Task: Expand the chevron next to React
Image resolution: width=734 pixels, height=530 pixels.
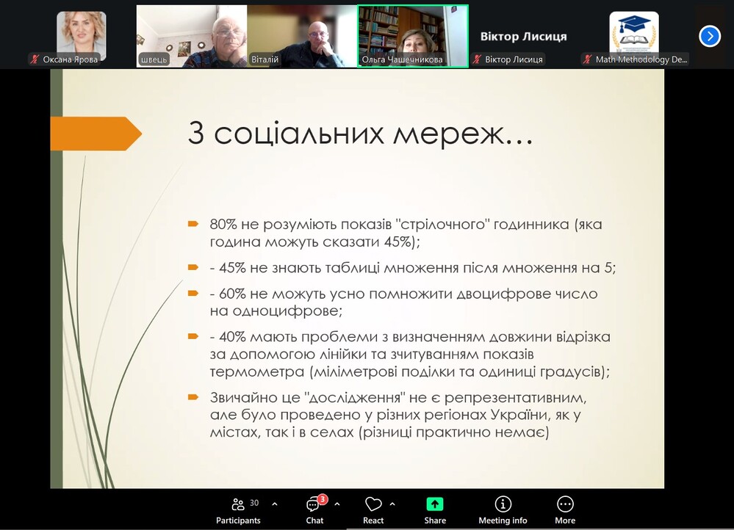Action: click(x=392, y=504)
